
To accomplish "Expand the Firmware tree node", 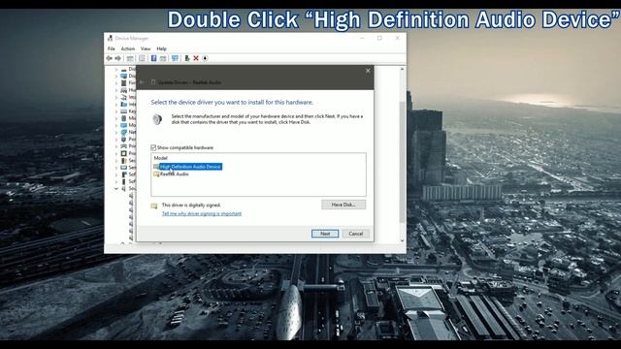I will tap(116, 83).
